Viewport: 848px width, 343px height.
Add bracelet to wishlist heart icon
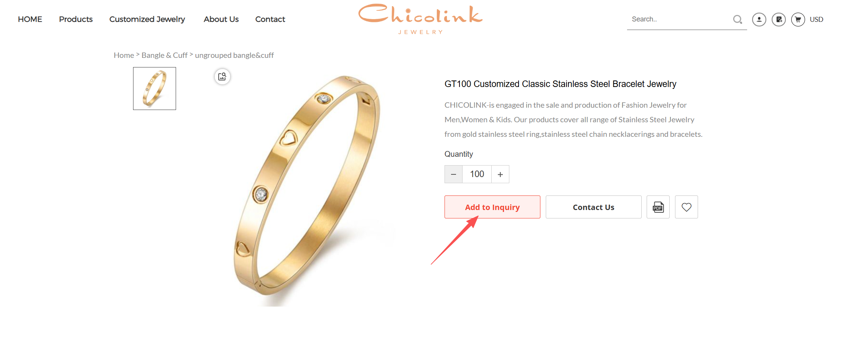(x=687, y=207)
